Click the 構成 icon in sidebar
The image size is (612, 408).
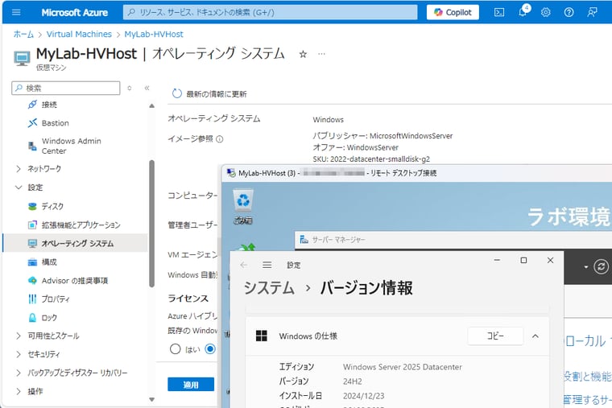tap(32, 262)
